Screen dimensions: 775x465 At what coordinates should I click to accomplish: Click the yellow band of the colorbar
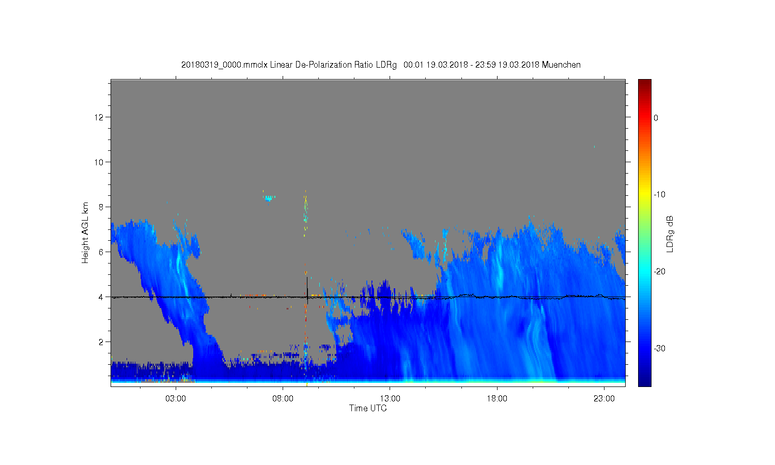(x=644, y=195)
